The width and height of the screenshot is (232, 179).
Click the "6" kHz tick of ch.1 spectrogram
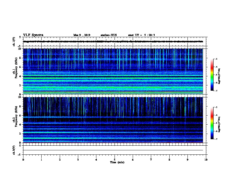coord(20,67)
